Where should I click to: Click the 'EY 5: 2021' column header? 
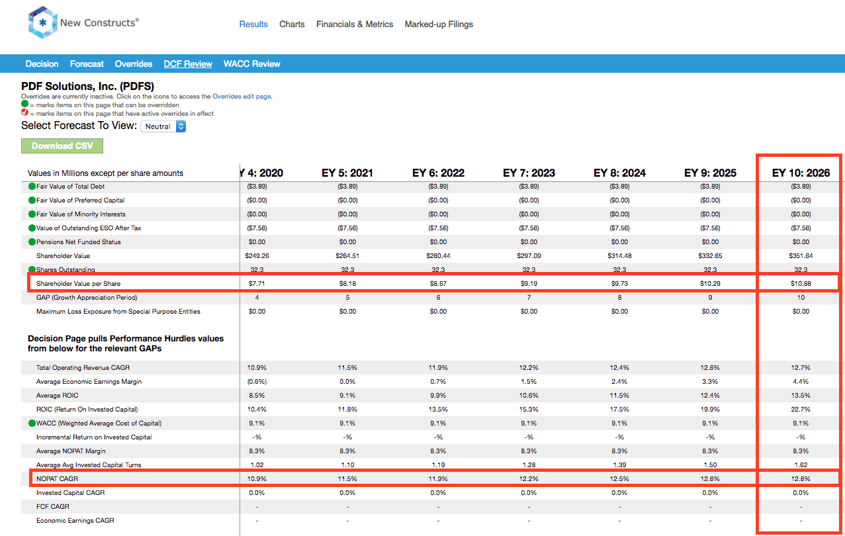[x=347, y=173]
